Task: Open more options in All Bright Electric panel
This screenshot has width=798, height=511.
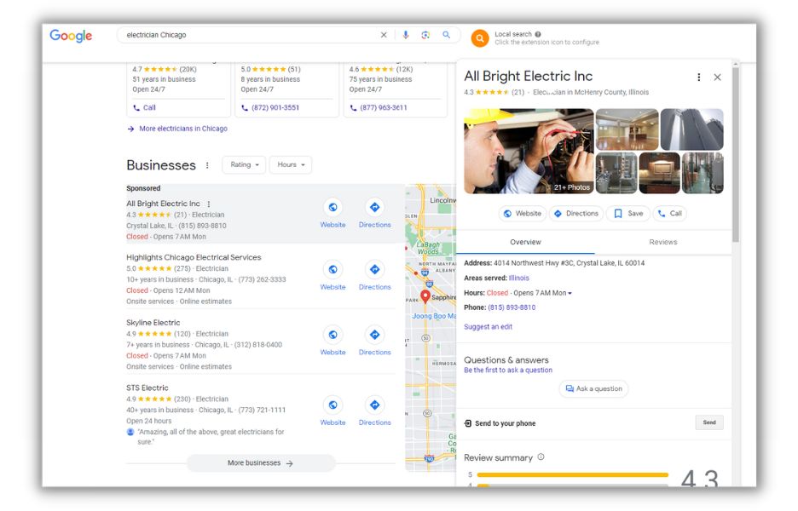Action: click(699, 78)
